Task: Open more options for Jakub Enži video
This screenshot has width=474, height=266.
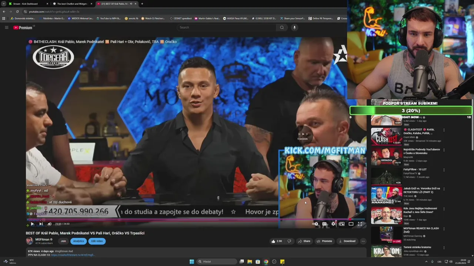Action: coord(444,189)
